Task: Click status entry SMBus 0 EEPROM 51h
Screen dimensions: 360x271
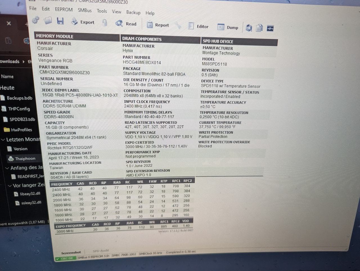Action: [x=93, y=256]
